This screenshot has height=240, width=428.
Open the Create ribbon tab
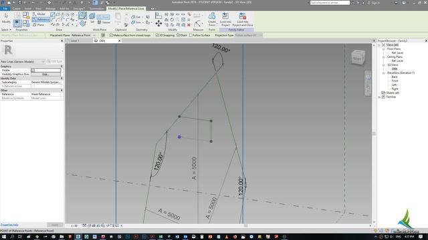(x=16, y=9)
